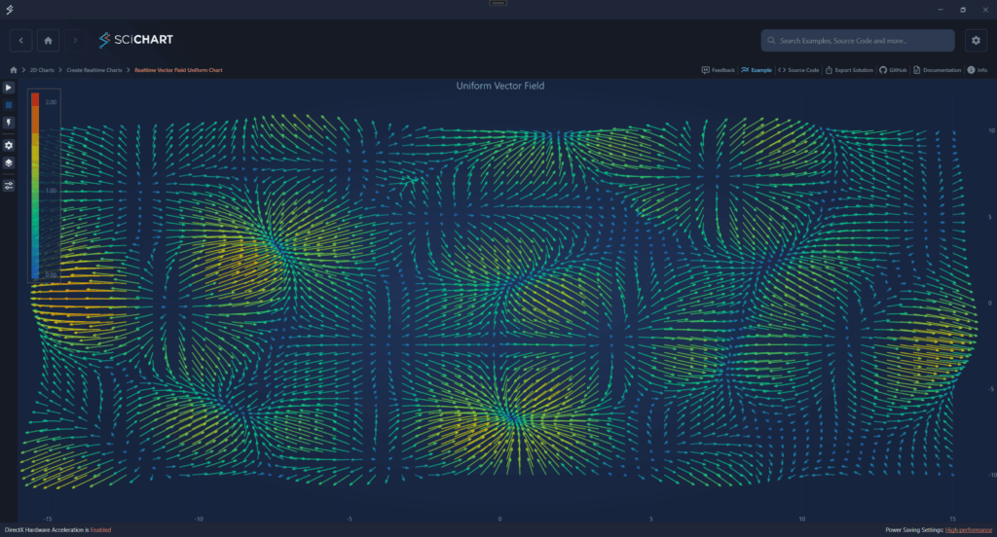Click the search examples input field
Screen dimensions: 997x537
click(x=857, y=41)
